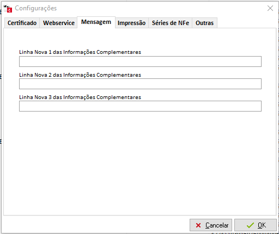Click the green checkmark icon on OK
The width and height of the screenshot is (279, 234).
pyautogui.click(x=250, y=225)
